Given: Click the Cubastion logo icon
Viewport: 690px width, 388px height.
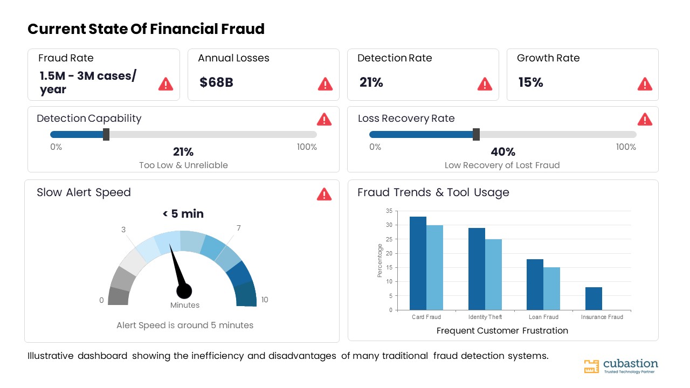Looking at the screenshot, I should [x=591, y=366].
